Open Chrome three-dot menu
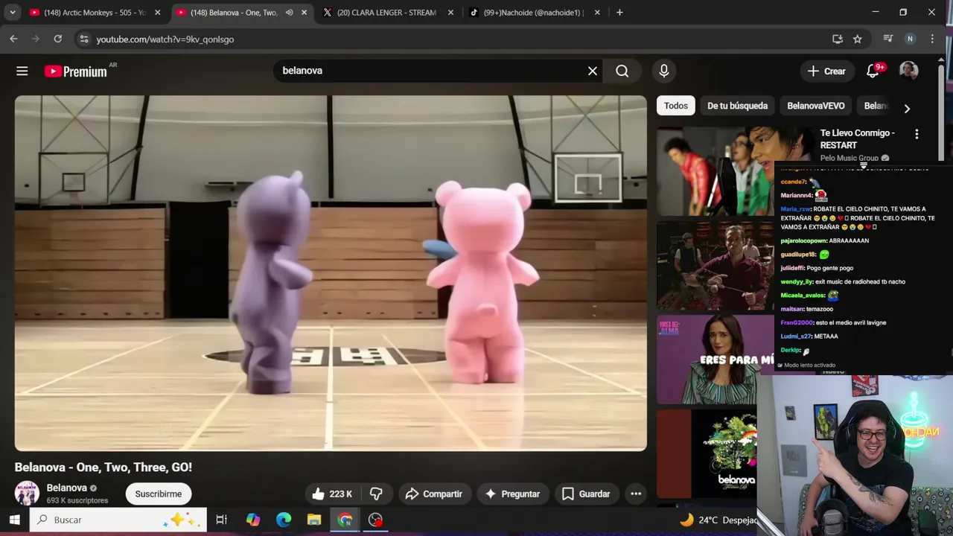 (x=932, y=39)
